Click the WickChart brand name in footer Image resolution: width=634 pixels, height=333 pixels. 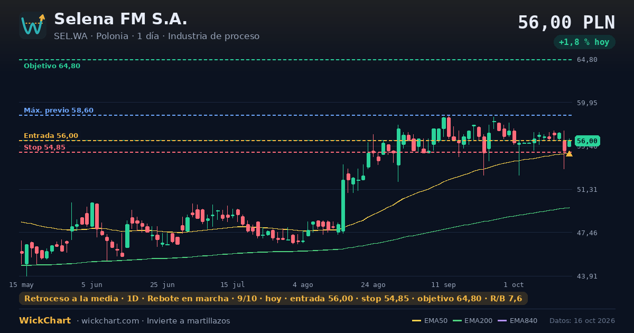[x=45, y=321]
